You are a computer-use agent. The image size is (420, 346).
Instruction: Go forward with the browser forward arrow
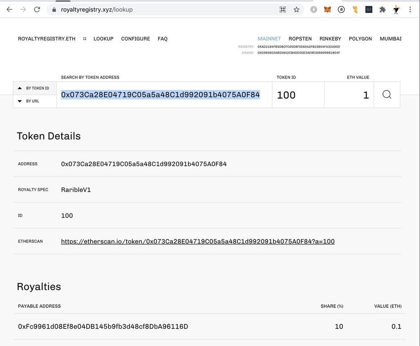23,9
